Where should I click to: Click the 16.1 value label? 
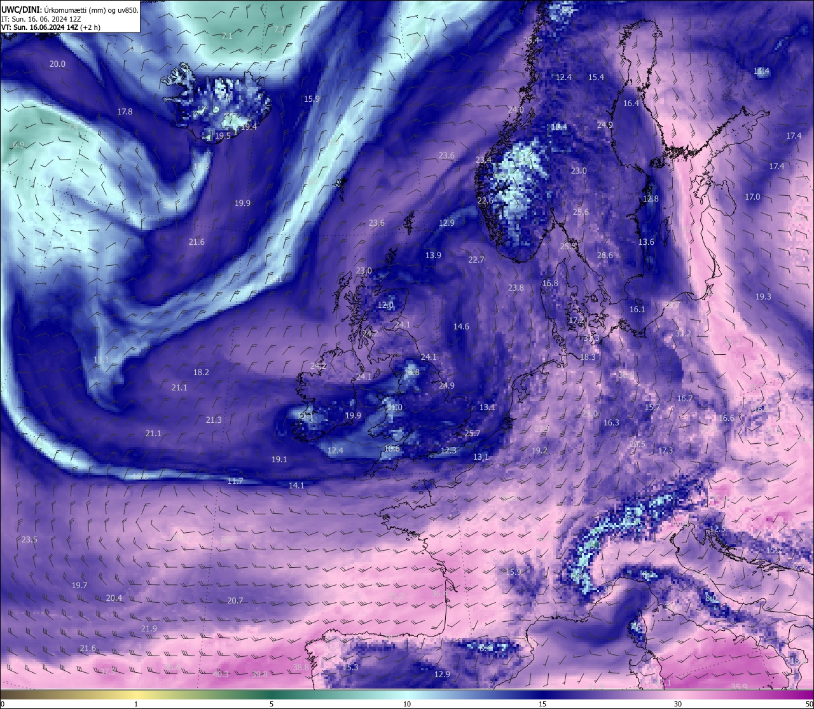click(637, 310)
